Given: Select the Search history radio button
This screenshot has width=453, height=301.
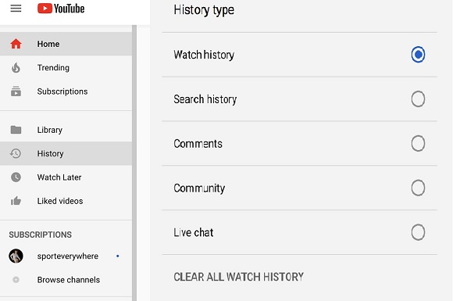Looking at the screenshot, I should coord(418,99).
